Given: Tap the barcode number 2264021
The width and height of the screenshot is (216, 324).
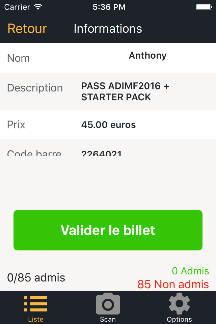Looking at the screenshot, I should point(101,153).
